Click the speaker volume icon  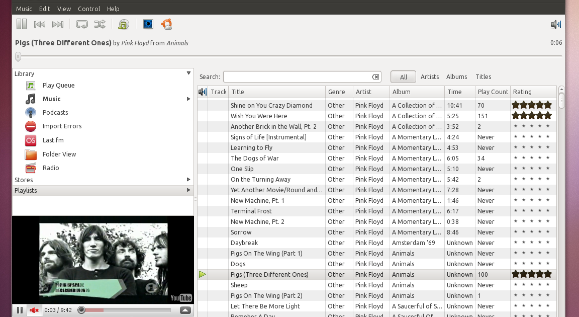[555, 24]
